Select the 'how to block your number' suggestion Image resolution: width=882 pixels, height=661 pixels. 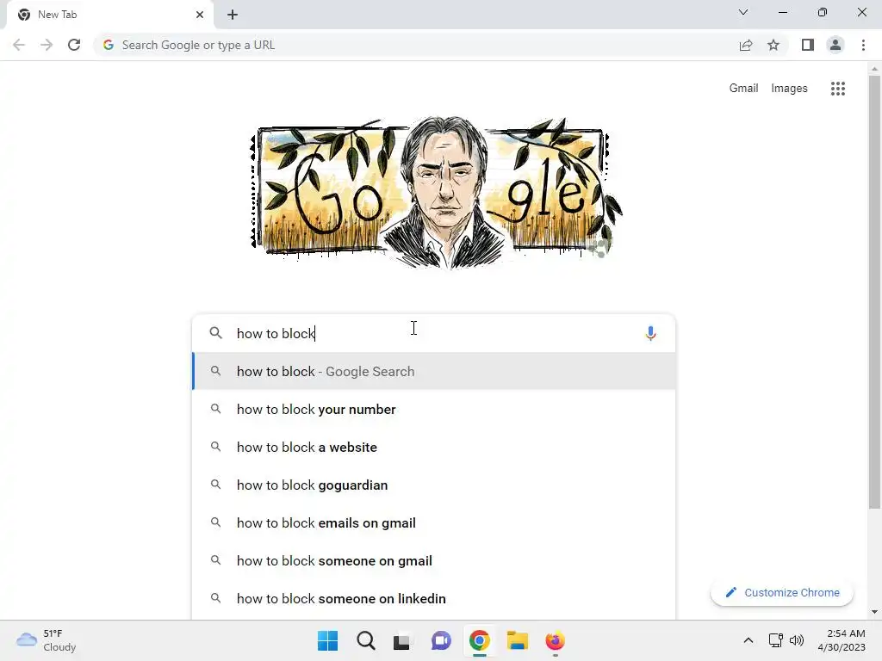pos(434,409)
